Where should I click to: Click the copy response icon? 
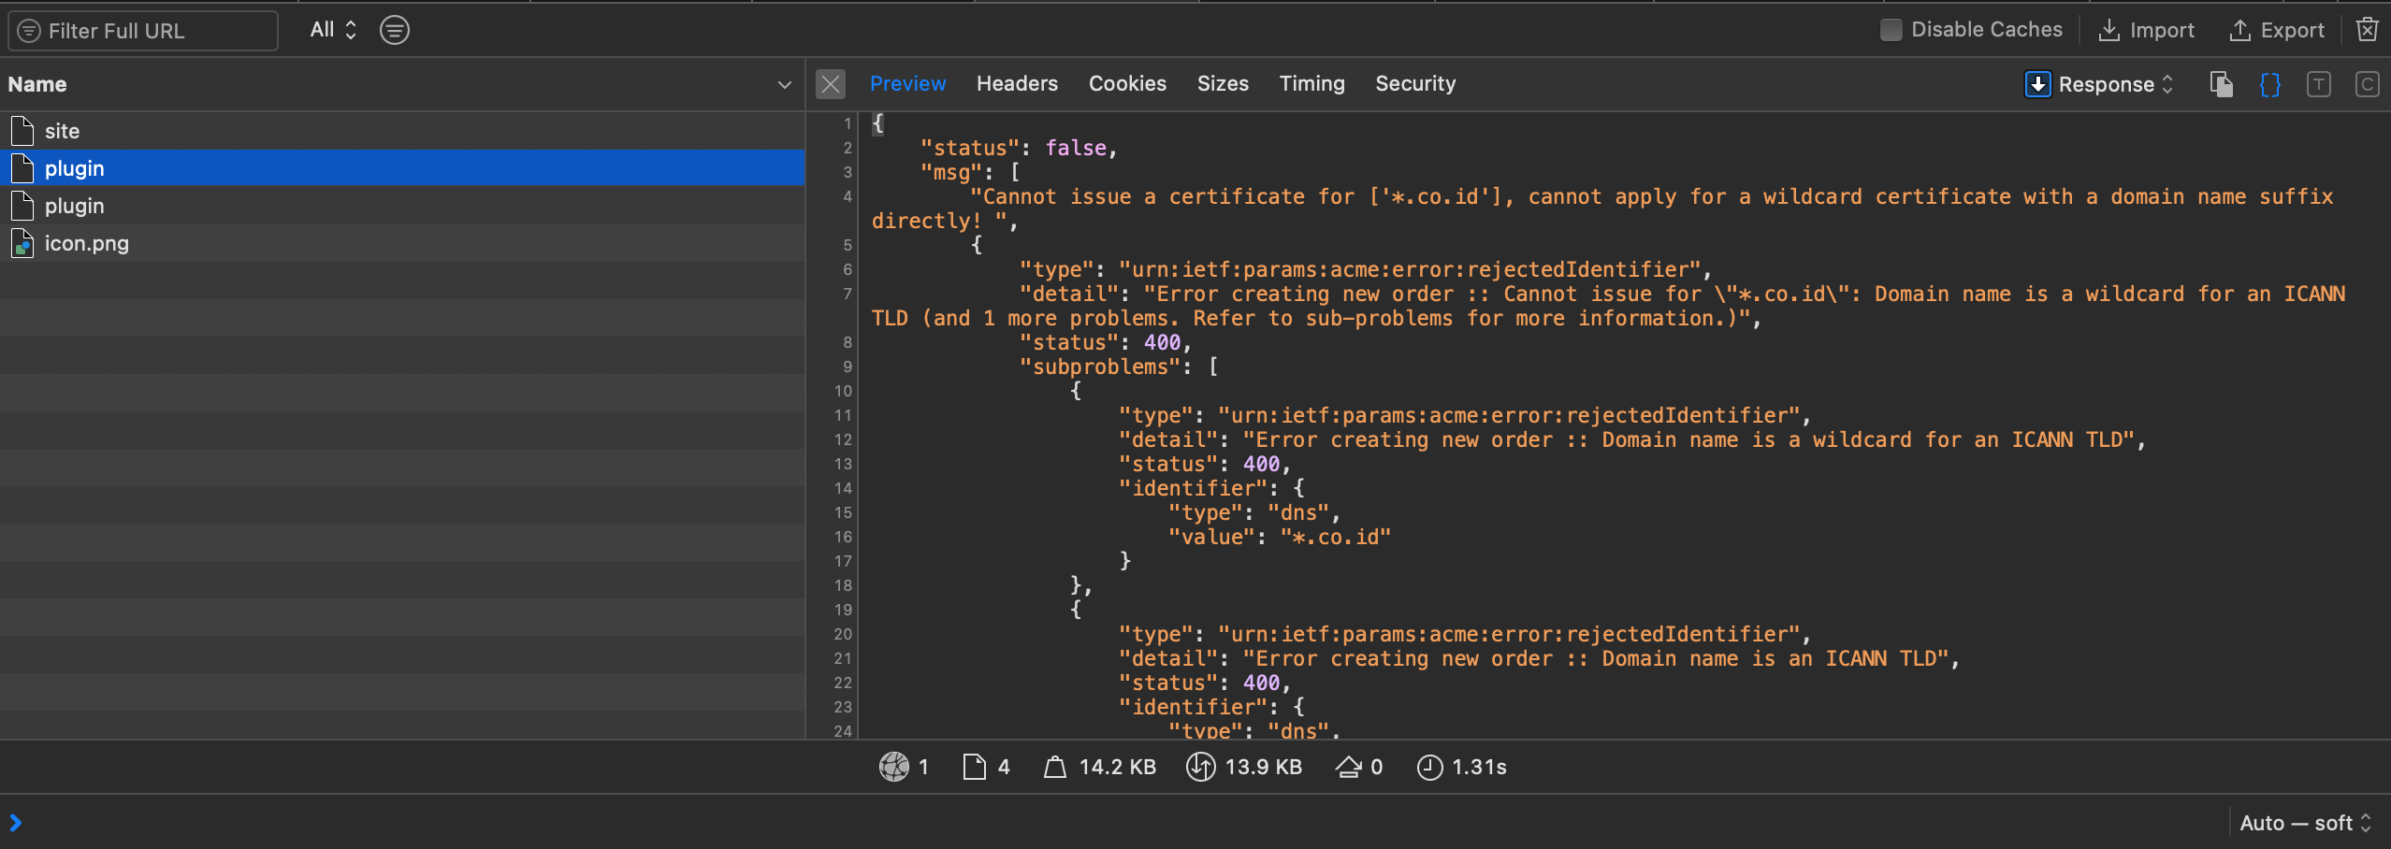(2221, 84)
